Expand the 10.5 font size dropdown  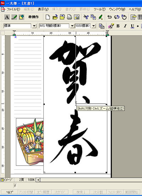click(x=94, y=26)
